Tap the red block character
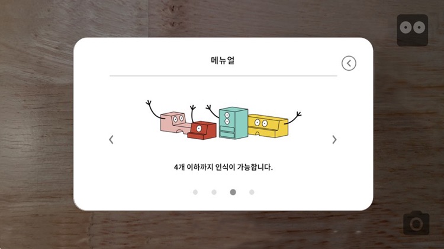444x249 pixels. [x=202, y=130]
